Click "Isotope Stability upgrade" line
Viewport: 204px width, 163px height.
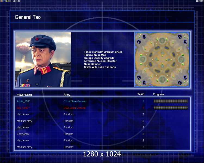point(99,58)
